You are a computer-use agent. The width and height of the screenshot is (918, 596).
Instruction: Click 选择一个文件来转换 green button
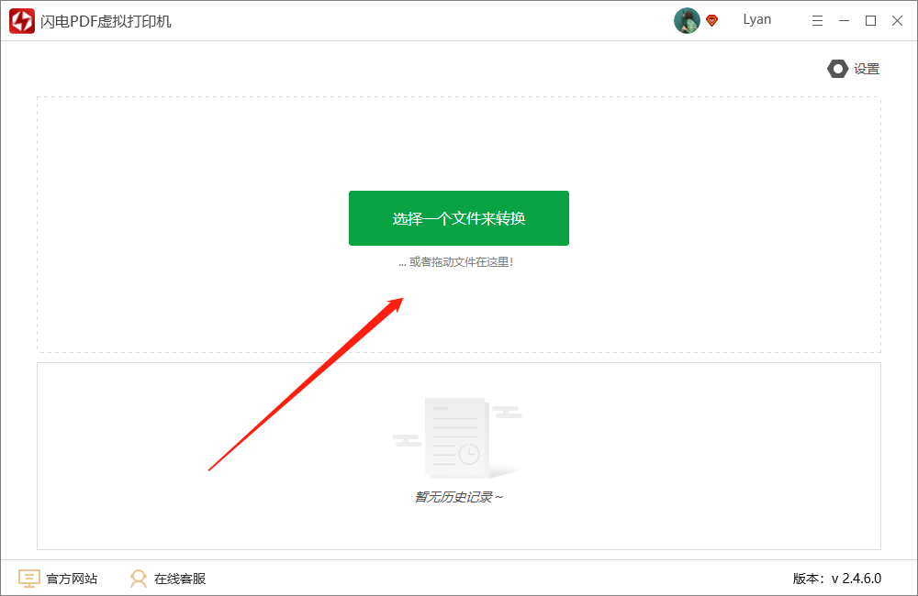[459, 218]
